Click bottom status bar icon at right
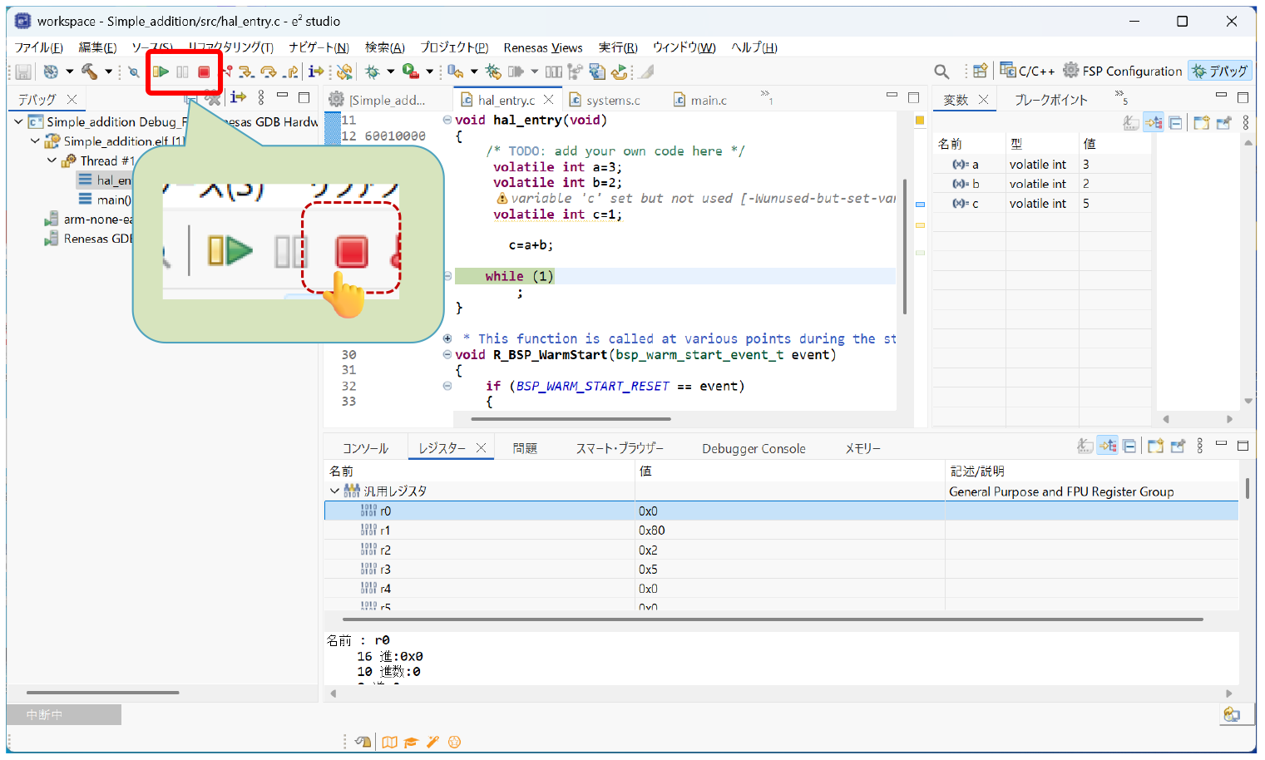Viewport: 1265px width, 760px height. click(x=1232, y=714)
